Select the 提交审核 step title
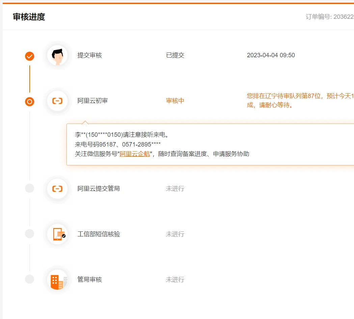Image resolution: width=354 pixels, height=319 pixels. click(89, 55)
